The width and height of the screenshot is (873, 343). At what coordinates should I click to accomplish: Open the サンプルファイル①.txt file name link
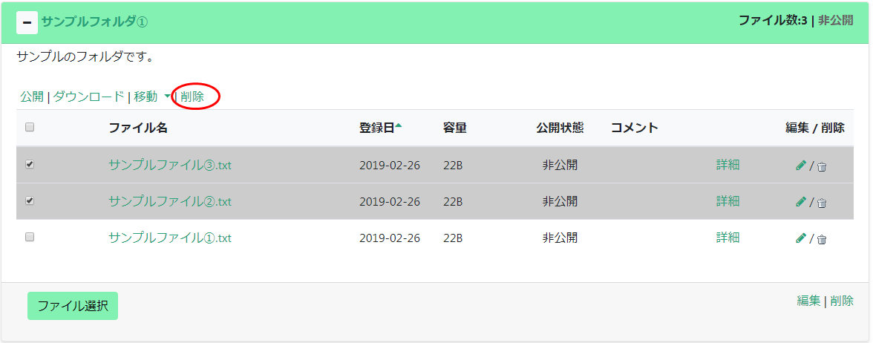coord(170,238)
